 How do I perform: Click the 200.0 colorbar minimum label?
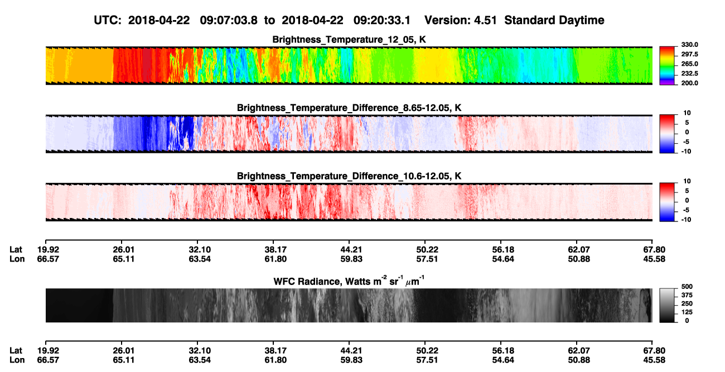pos(689,83)
